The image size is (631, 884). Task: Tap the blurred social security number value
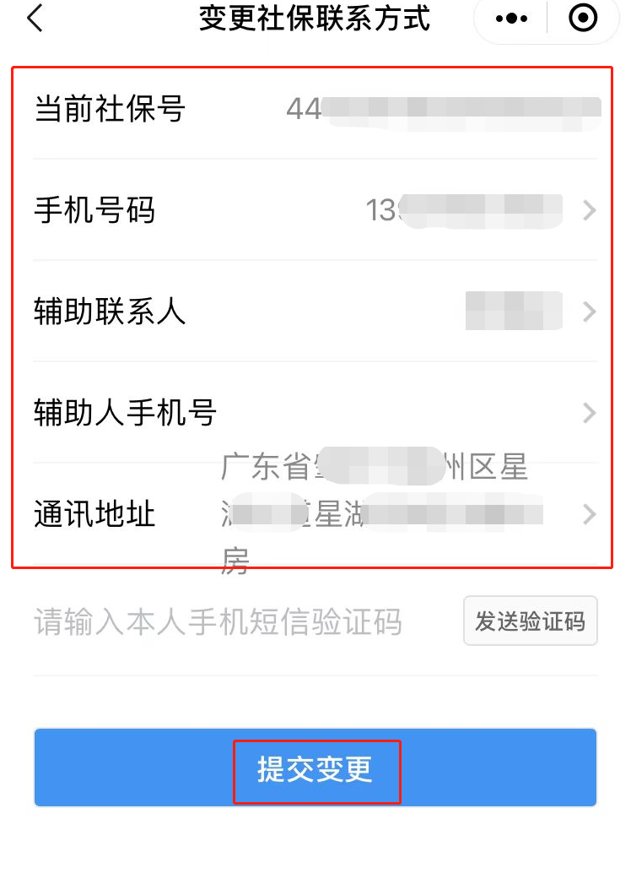point(444,110)
